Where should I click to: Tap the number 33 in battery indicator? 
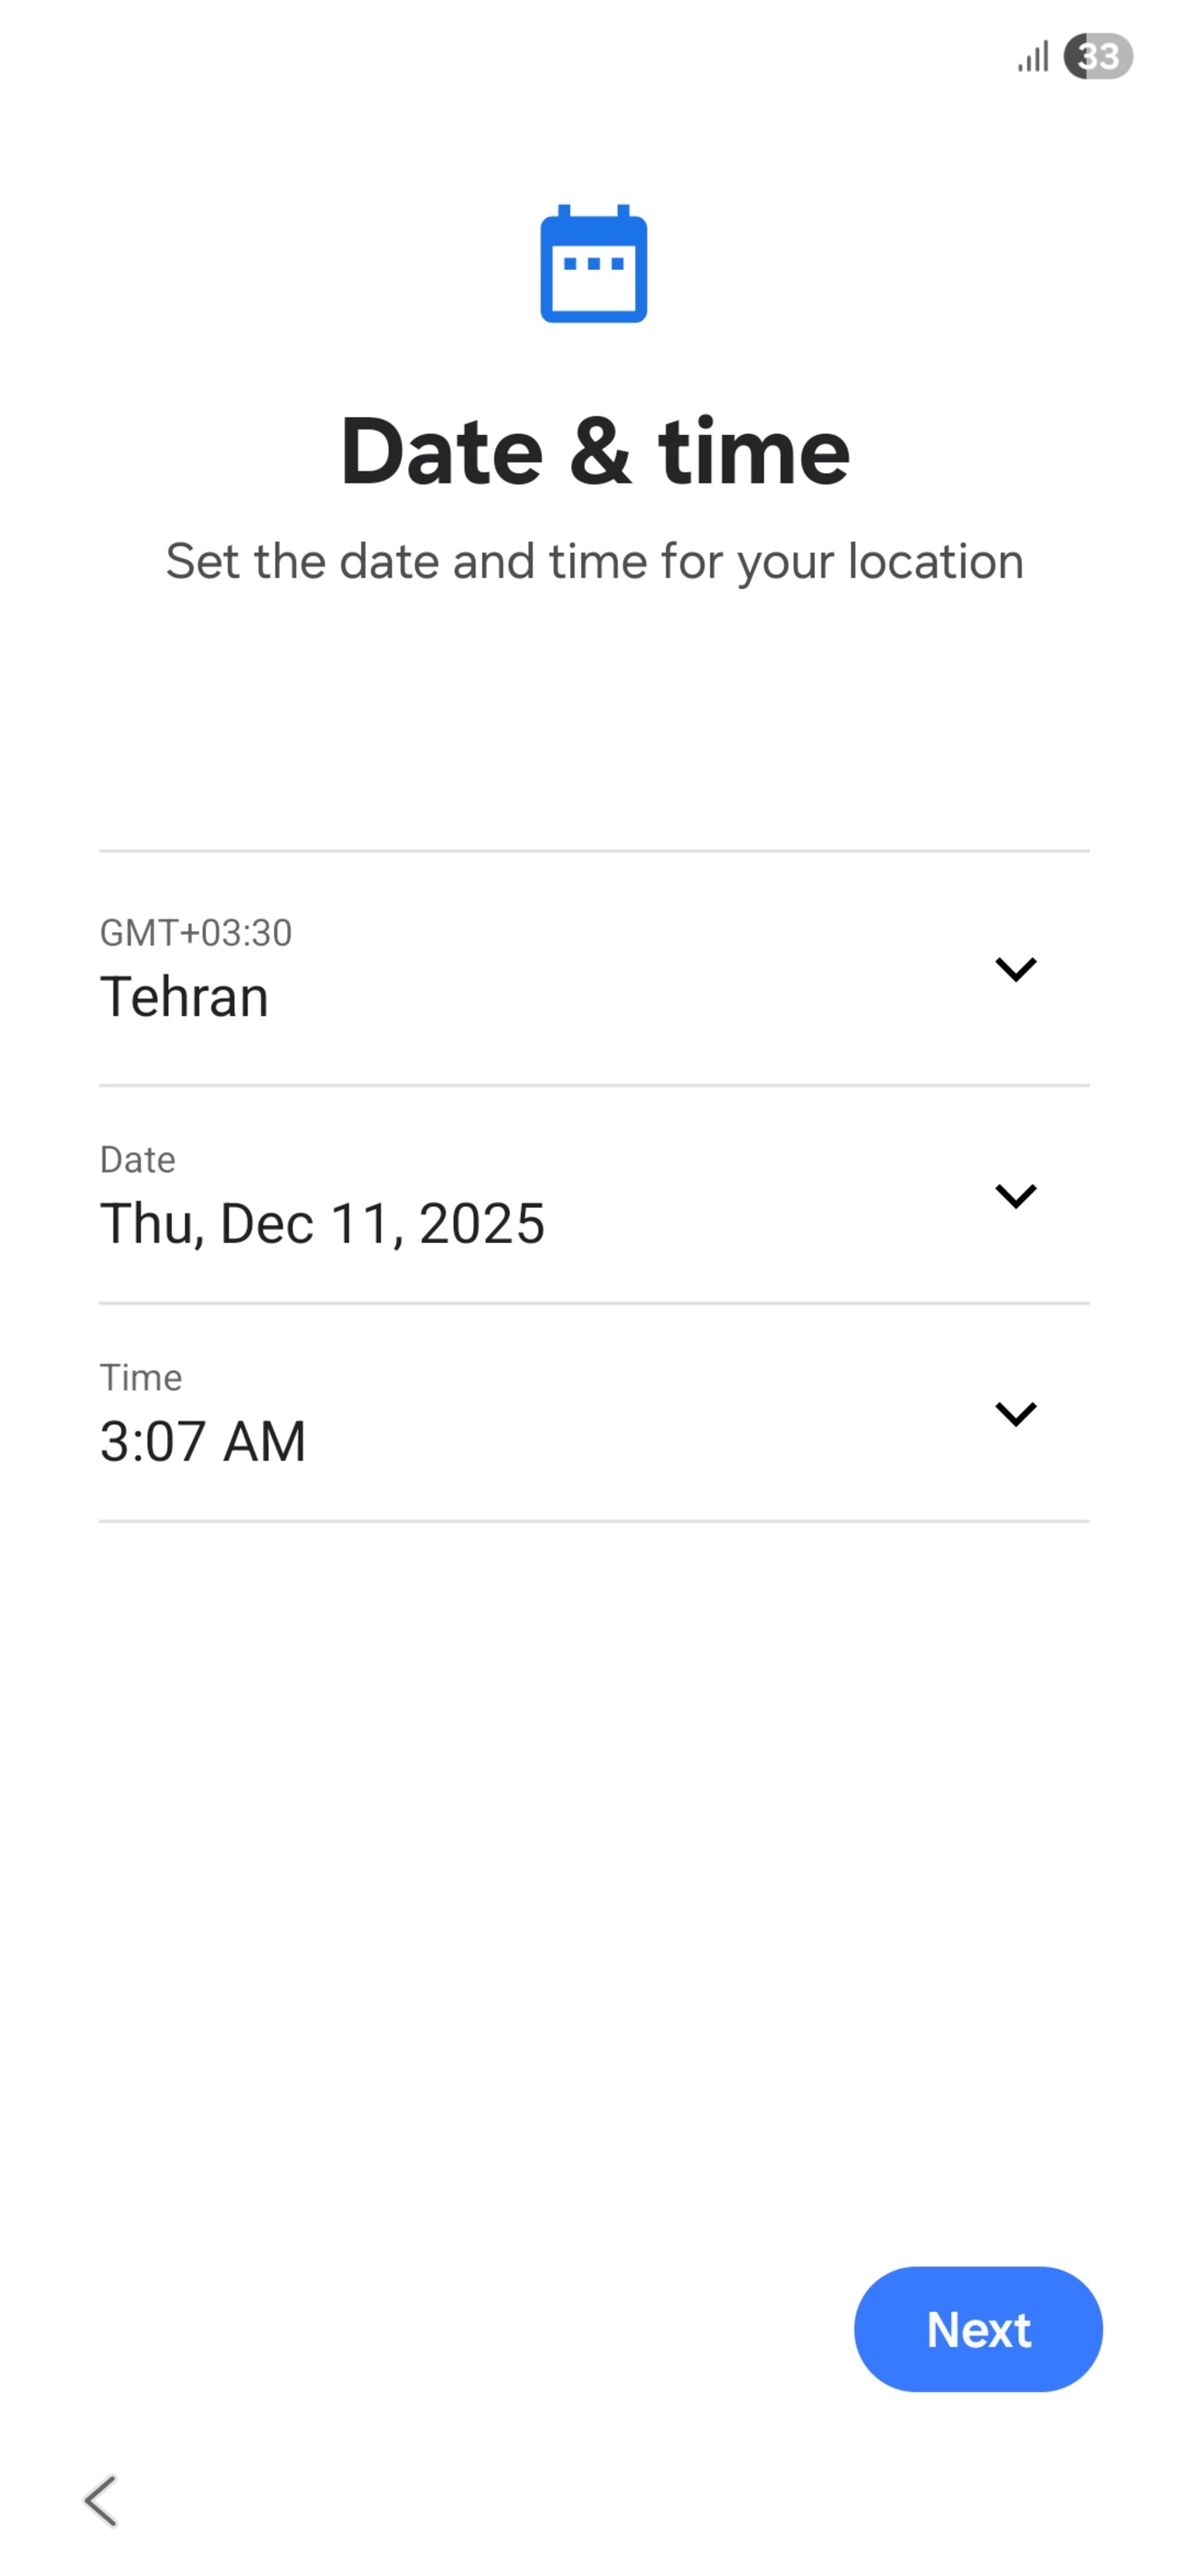coord(1099,56)
